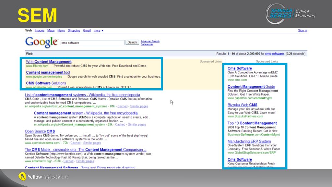Open the 'Content Management Guide' sidebar ad
Screen dimensions: 332x187
[251, 86]
